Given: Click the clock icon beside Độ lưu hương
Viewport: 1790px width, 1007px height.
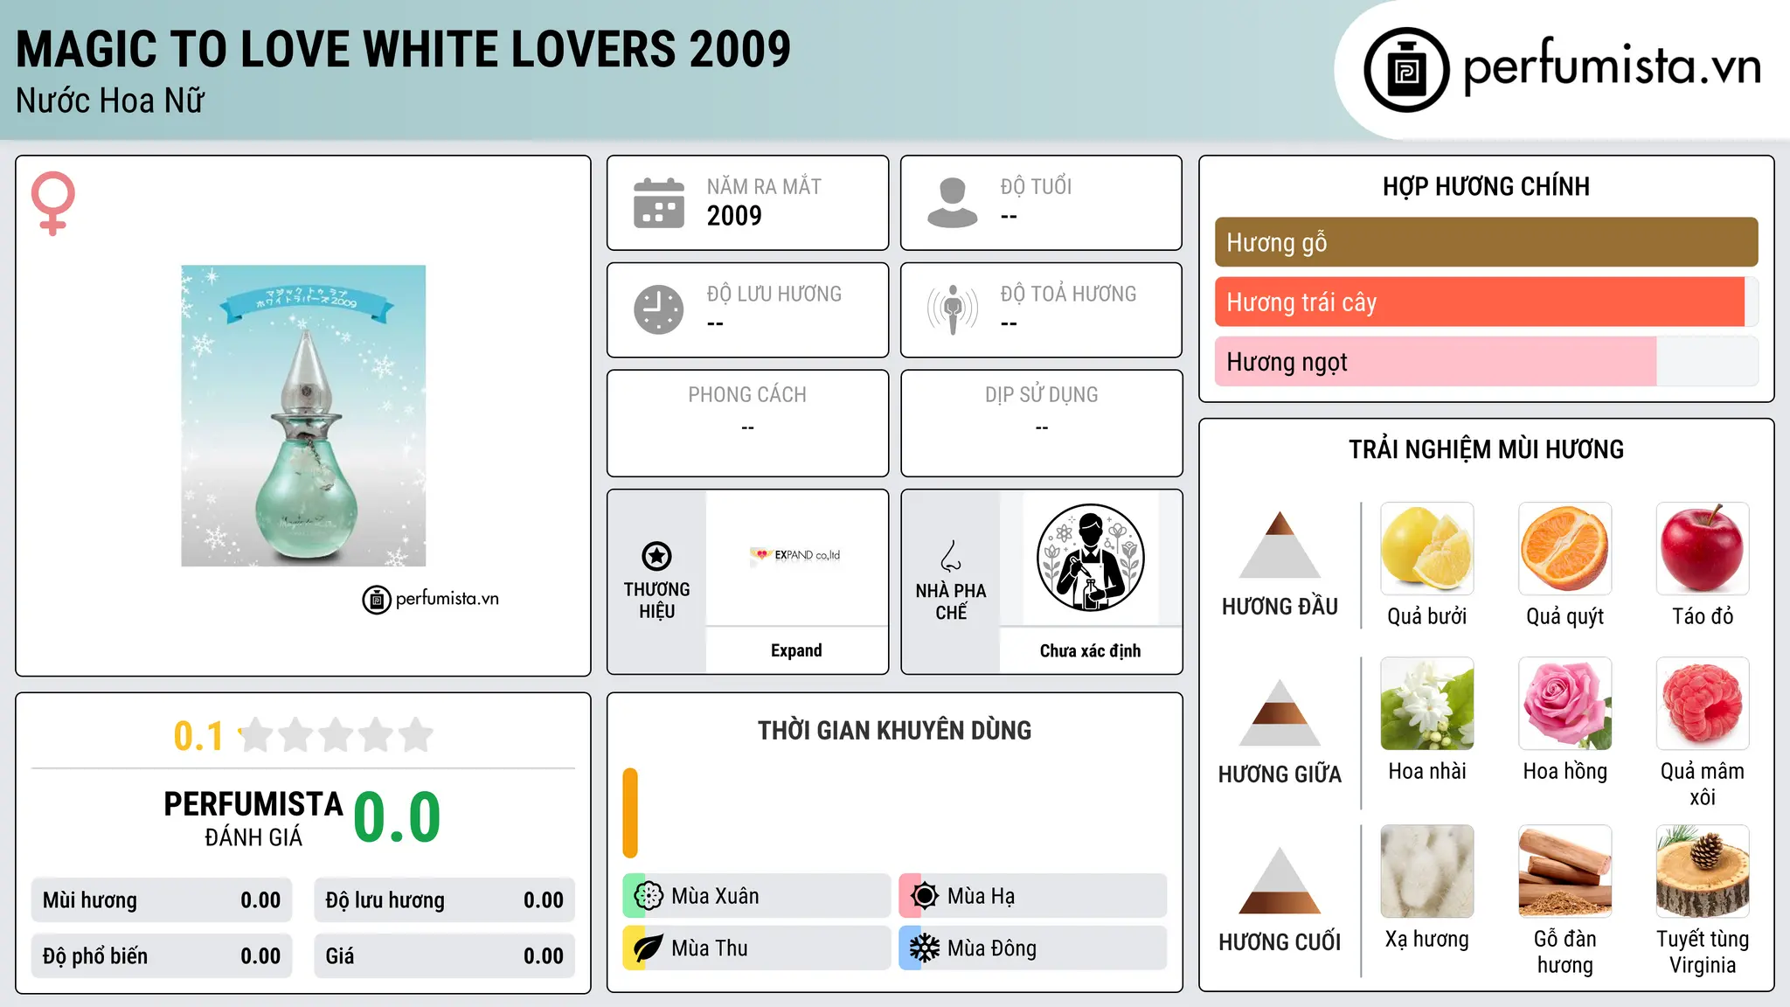Looking at the screenshot, I should point(659,309).
